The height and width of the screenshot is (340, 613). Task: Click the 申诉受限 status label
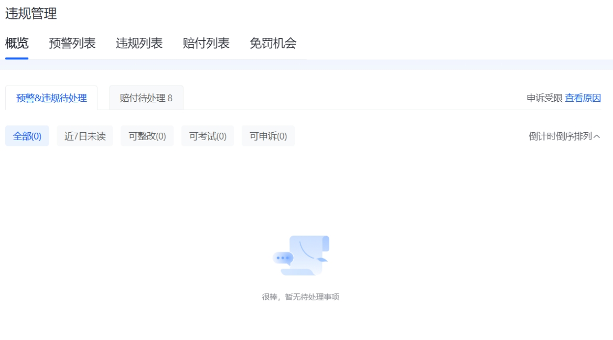coord(544,98)
